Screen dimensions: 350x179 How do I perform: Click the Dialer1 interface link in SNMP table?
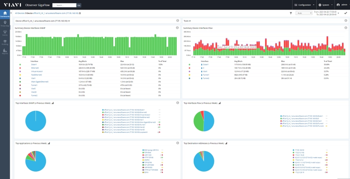click(x=34, y=64)
